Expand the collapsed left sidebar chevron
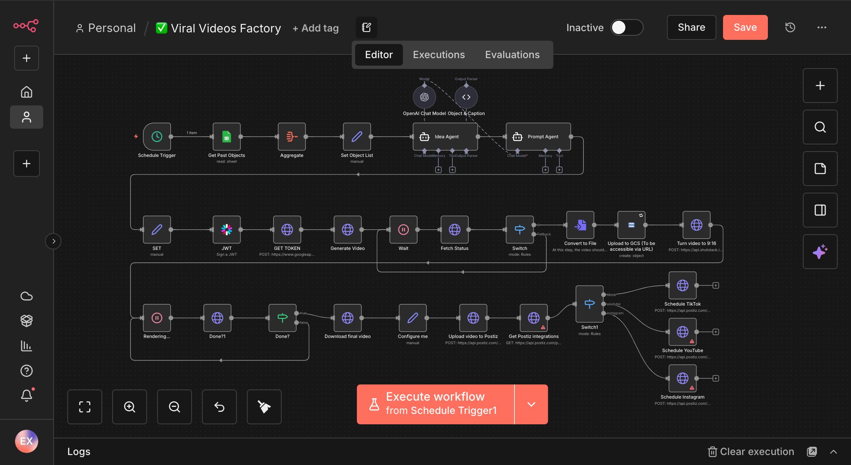The image size is (851, 465). [53, 241]
